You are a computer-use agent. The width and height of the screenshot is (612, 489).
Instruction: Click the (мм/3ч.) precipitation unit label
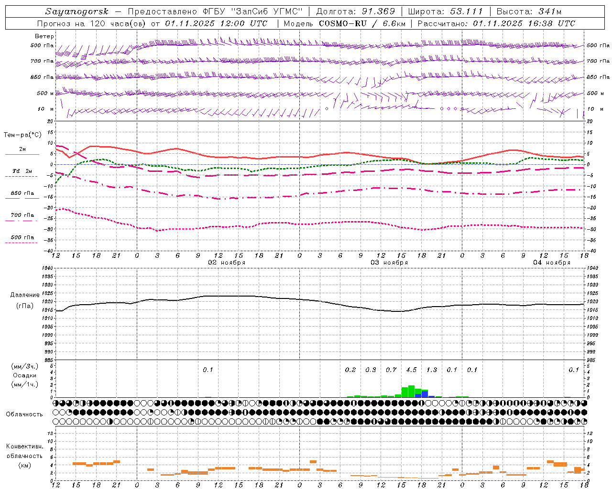pos(25,366)
